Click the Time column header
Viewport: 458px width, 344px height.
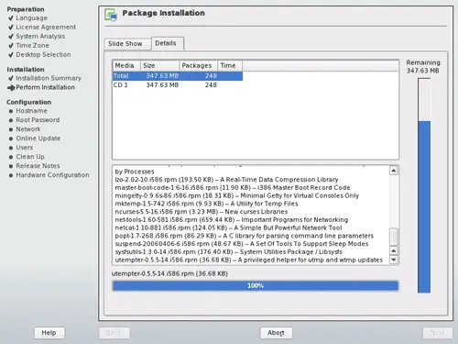pyautogui.click(x=230, y=65)
